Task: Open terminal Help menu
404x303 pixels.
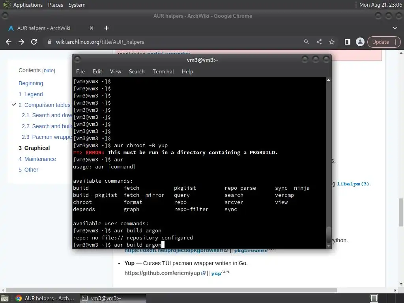Action: (x=187, y=72)
